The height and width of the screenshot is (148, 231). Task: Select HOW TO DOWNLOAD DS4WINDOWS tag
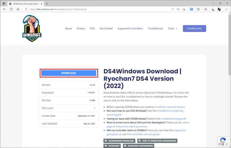pos(157,141)
